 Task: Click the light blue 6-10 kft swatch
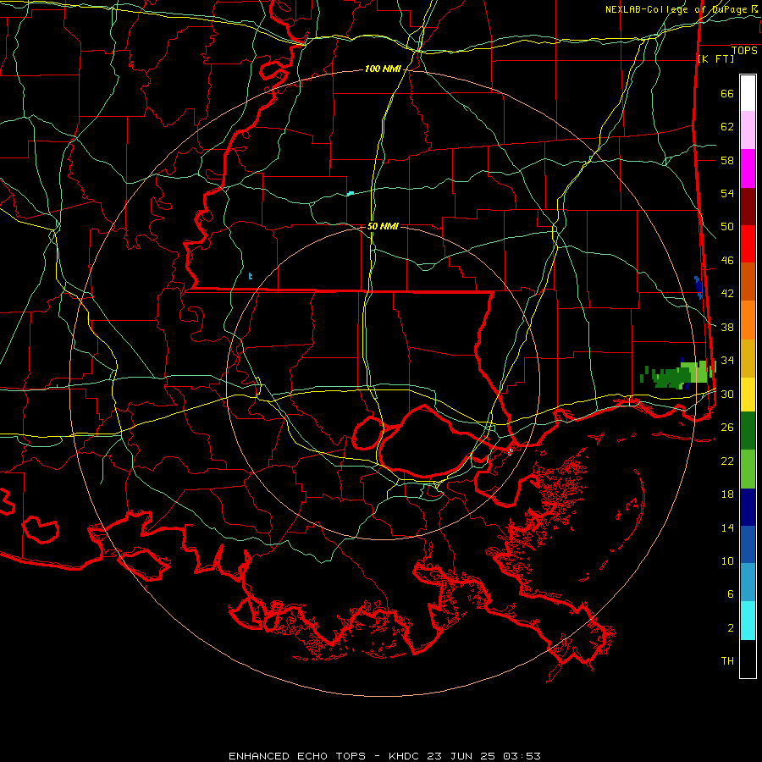[748, 583]
